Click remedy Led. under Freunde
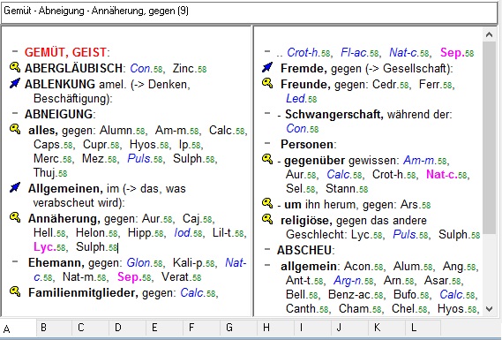This screenshot has height=340, width=502. coord(296,99)
